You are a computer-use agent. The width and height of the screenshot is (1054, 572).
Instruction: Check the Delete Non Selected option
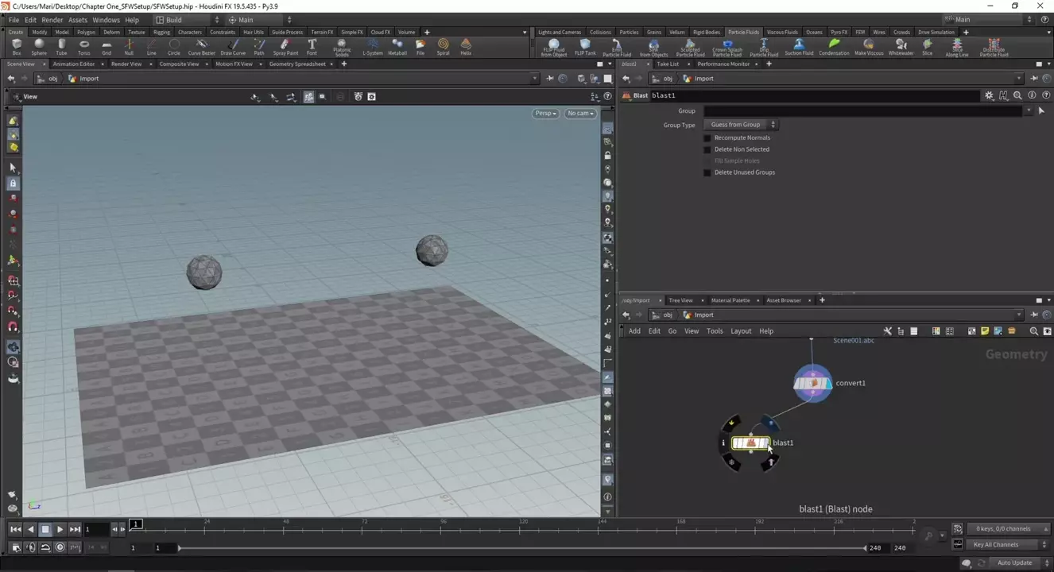tap(707, 149)
